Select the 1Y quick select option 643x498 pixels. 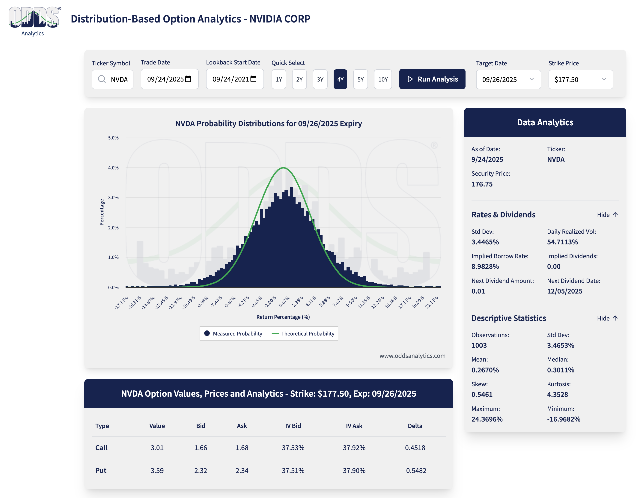(x=279, y=79)
